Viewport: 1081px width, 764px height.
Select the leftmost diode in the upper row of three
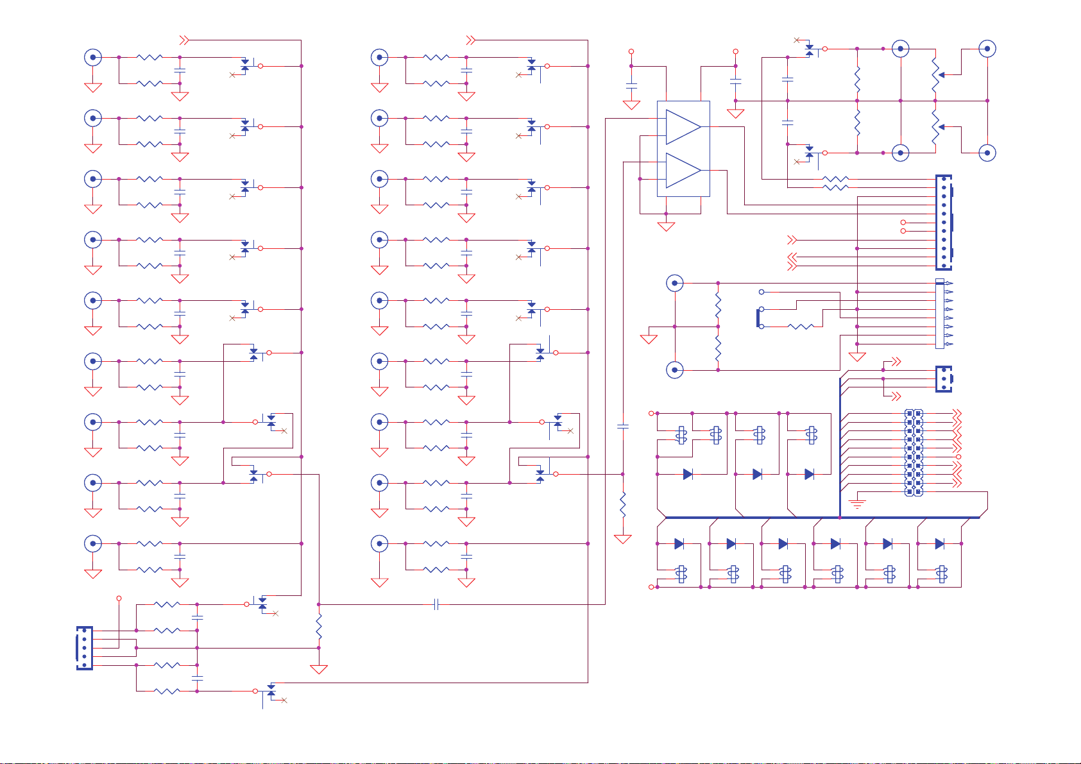(688, 474)
